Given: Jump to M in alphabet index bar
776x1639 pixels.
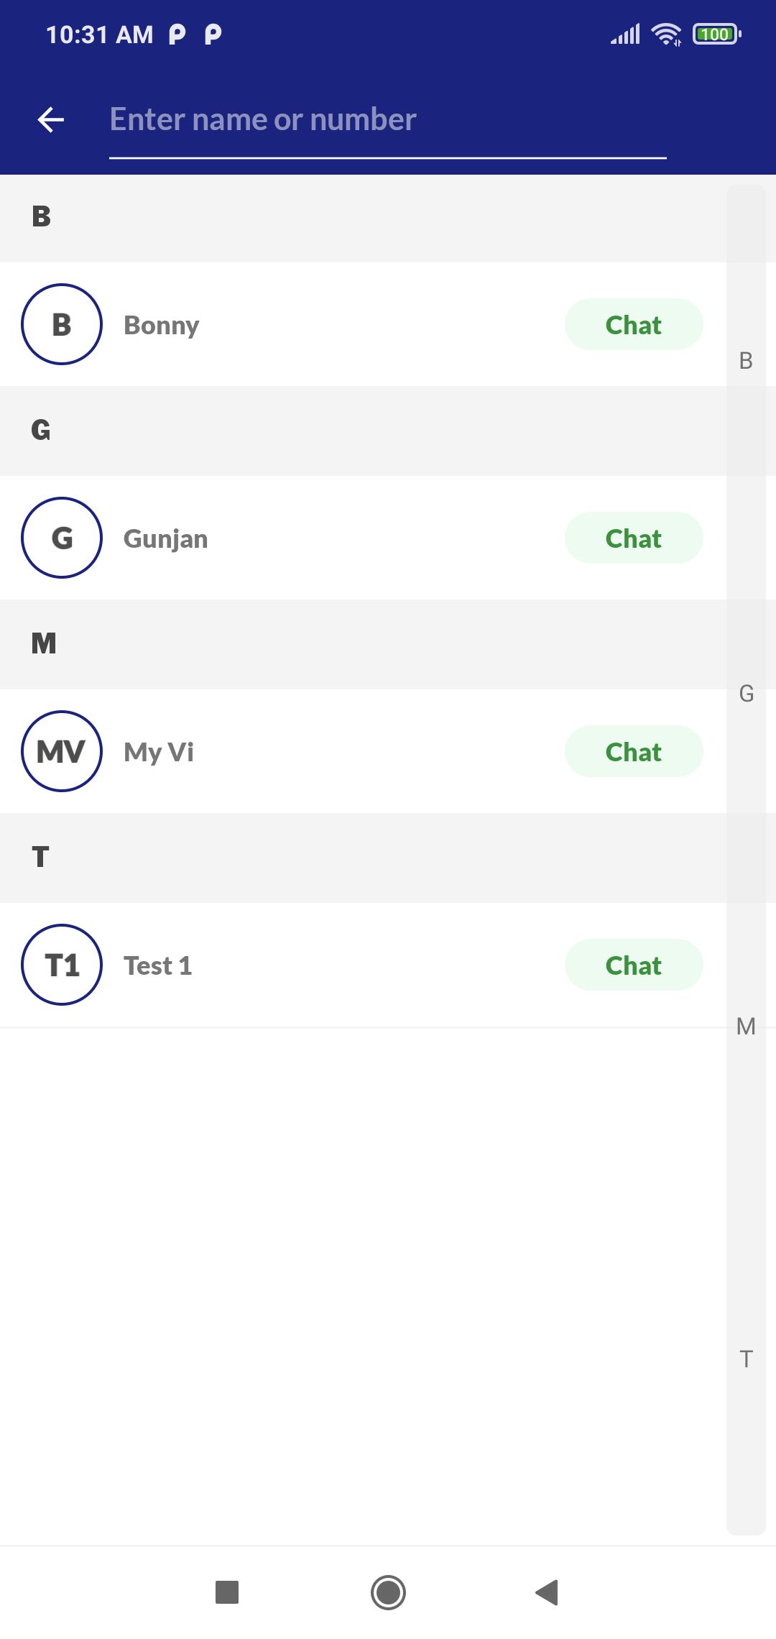Looking at the screenshot, I should tap(746, 1027).
